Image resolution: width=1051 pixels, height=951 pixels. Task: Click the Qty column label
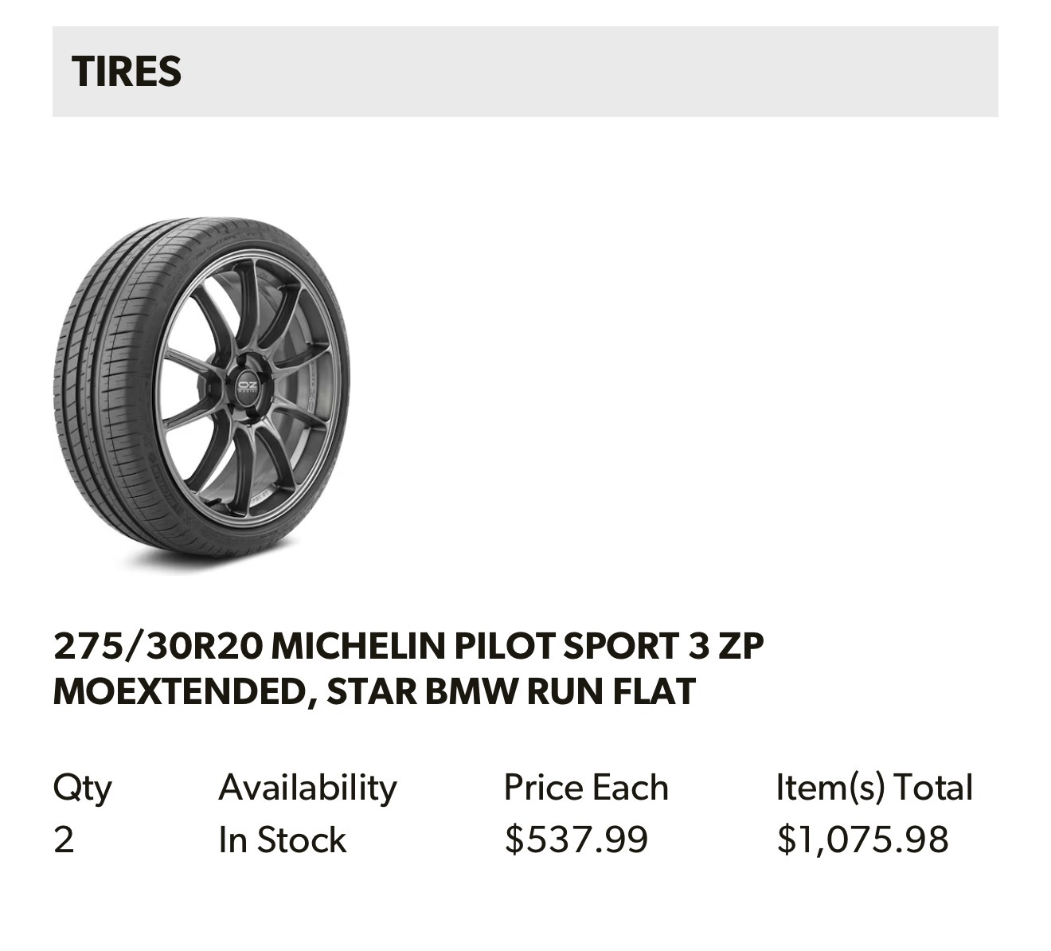click(x=82, y=788)
